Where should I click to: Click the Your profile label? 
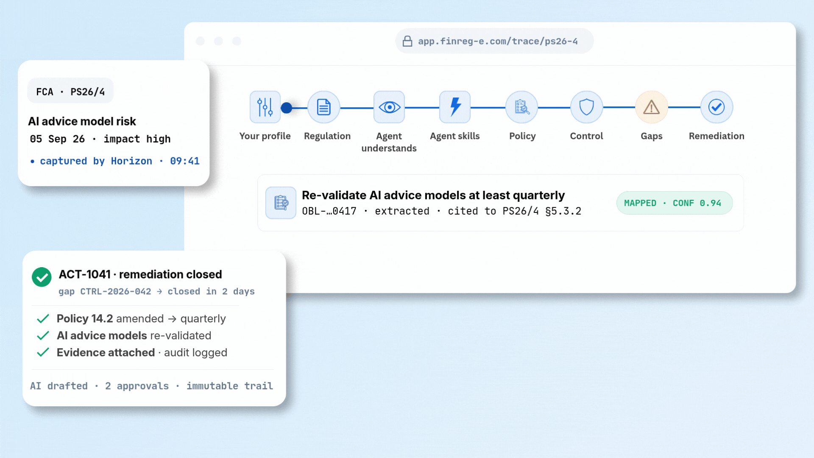pyautogui.click(x=265, y=136)
